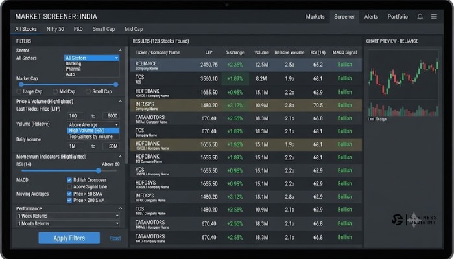The height and width of the screenshot is (259, 454).
Task: Select the Large Cap radio button
Action: 19,91
